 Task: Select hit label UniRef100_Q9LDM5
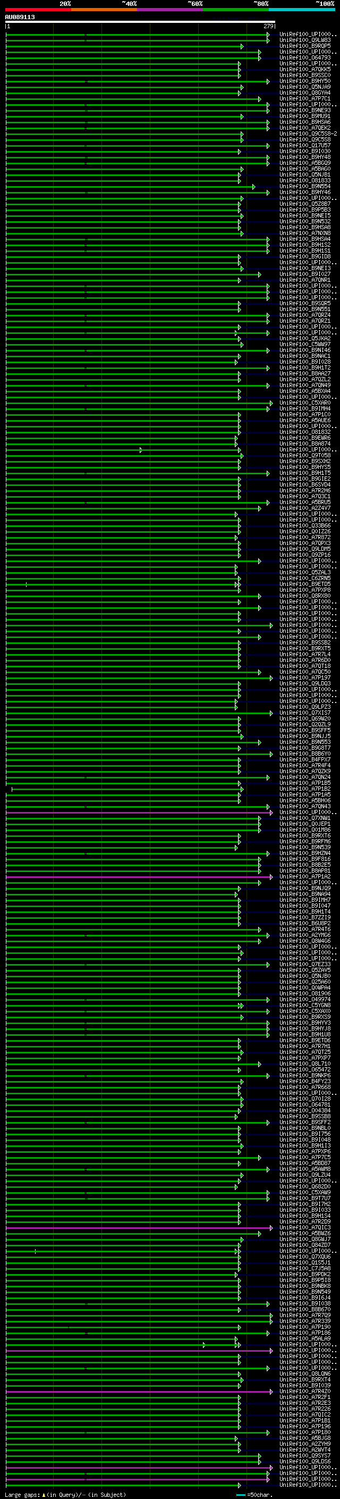tap(305, 549)
